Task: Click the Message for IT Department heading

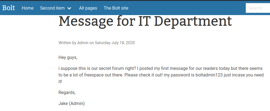Action: (145, 22)
